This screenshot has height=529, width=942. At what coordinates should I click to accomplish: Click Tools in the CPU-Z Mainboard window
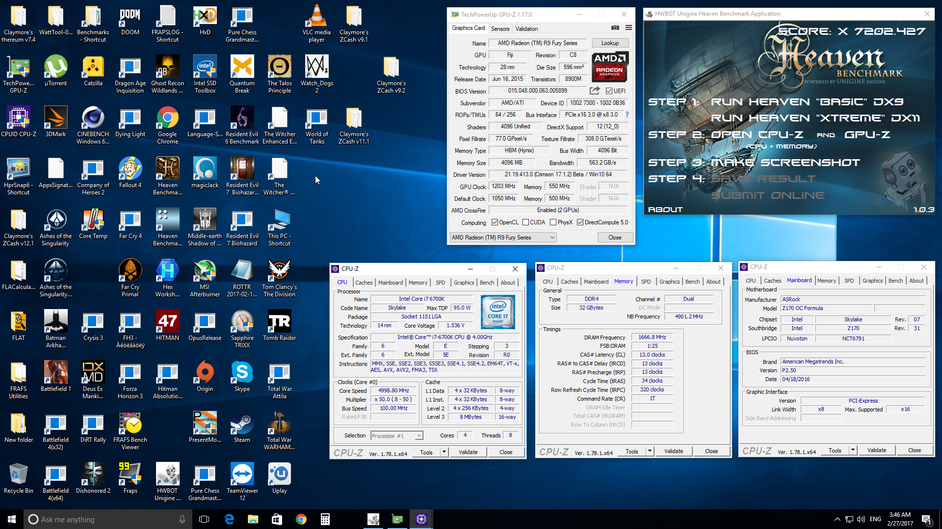click(835, 450)
